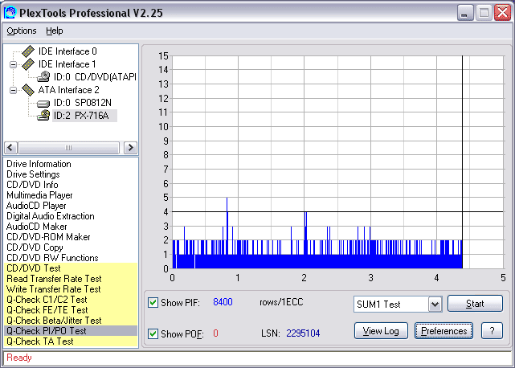Collapse the ATA Interface 2 tree node
Image resolution: width=515 pixels, height=368 pixels.
(13, 90)
